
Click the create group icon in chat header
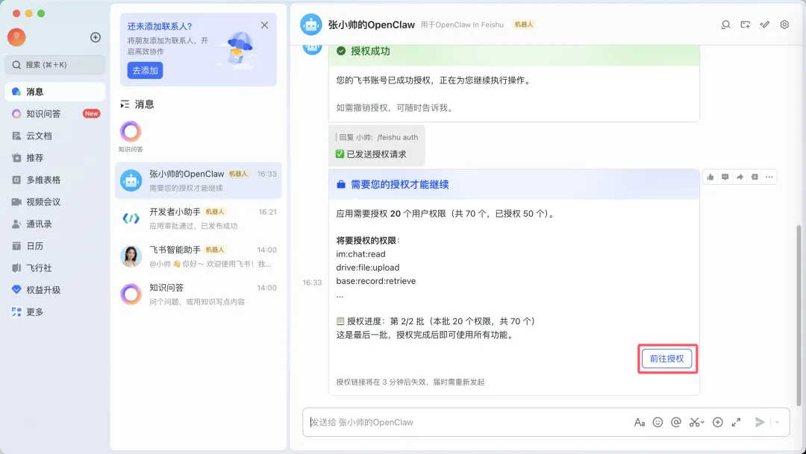[745, 25]
